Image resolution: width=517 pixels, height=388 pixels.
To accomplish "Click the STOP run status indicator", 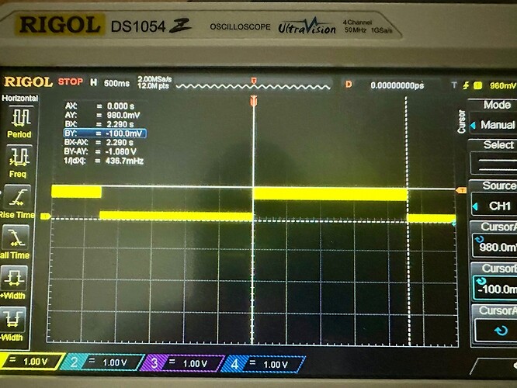I will 71,82.
